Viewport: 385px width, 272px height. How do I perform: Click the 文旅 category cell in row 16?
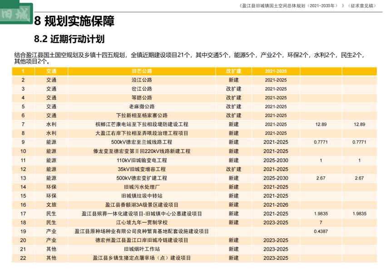(x=51, y=204)
